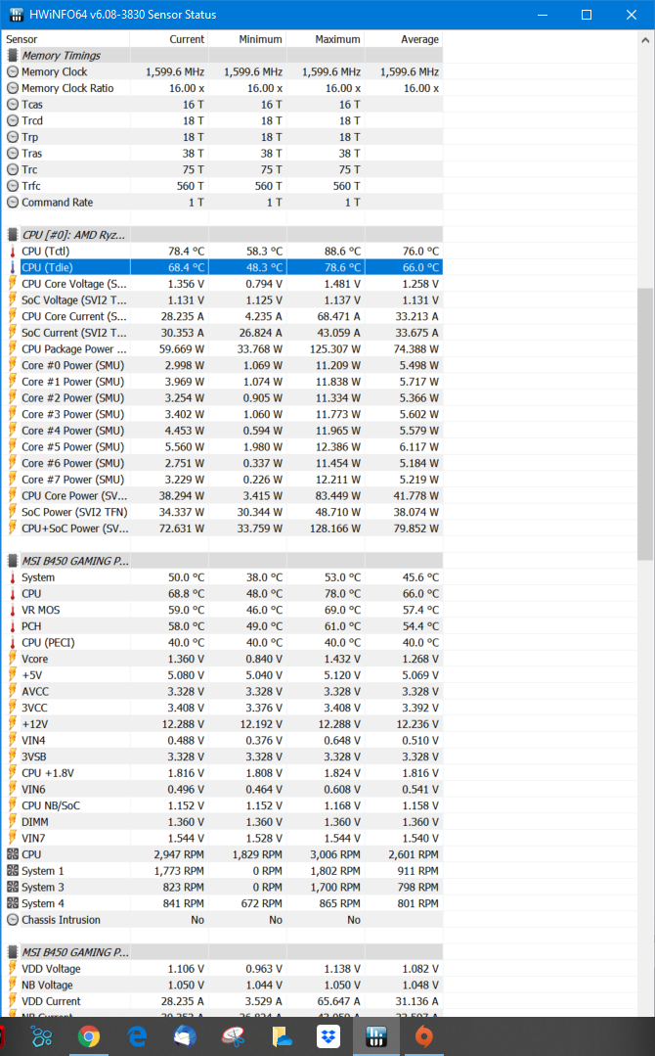
Task: Open Dropbox from the taskbar
Action: (328, 1035)
